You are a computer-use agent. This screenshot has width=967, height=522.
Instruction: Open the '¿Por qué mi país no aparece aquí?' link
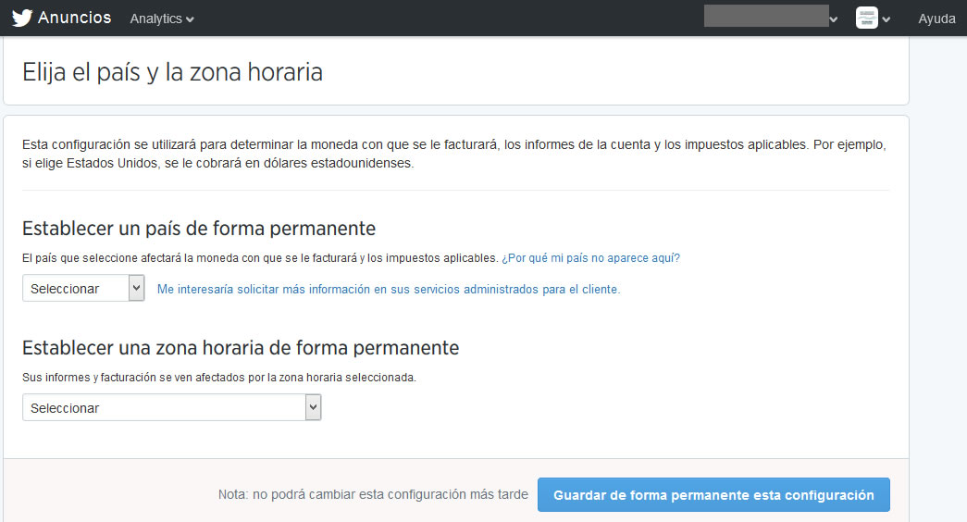click(590, 257)
